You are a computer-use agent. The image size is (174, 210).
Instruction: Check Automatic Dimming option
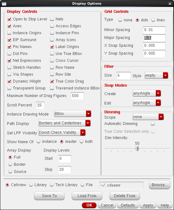click(x=153, y=123)
